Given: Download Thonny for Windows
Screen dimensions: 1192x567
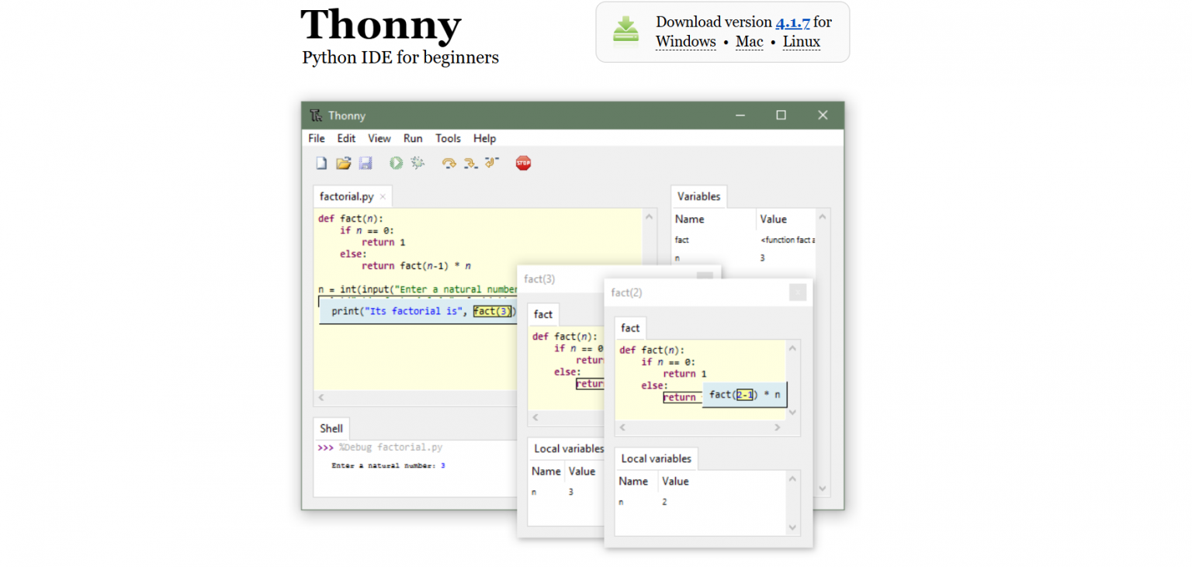Looking at the screenshot, I should click(685, 41).
